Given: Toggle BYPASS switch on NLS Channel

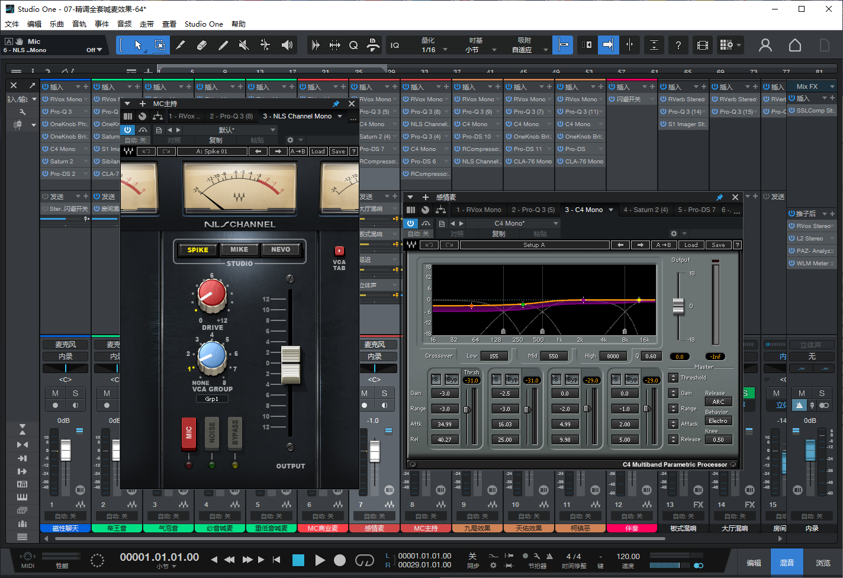Looking at the screenshot, I should 235,433.
